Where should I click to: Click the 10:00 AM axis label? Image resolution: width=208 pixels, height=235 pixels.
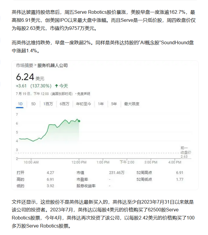[x=31, y=162]
